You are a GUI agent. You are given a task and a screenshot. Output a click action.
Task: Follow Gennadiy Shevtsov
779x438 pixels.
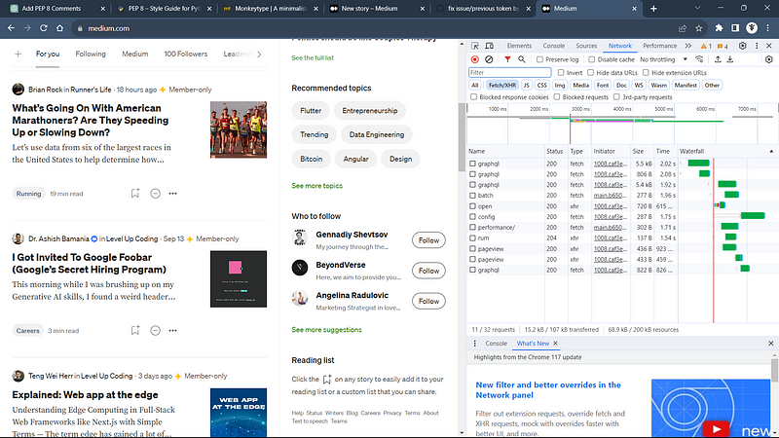428,240
